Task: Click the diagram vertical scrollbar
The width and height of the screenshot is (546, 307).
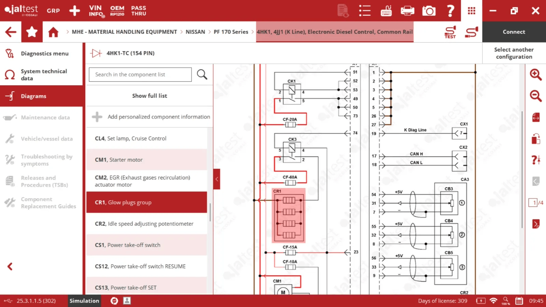Action: tap(522, 169)
